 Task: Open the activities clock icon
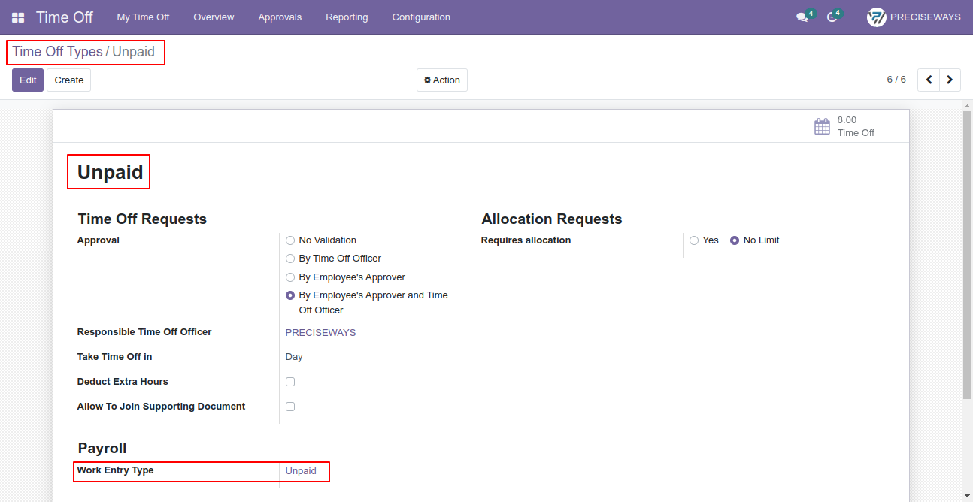tap(832, 17)
